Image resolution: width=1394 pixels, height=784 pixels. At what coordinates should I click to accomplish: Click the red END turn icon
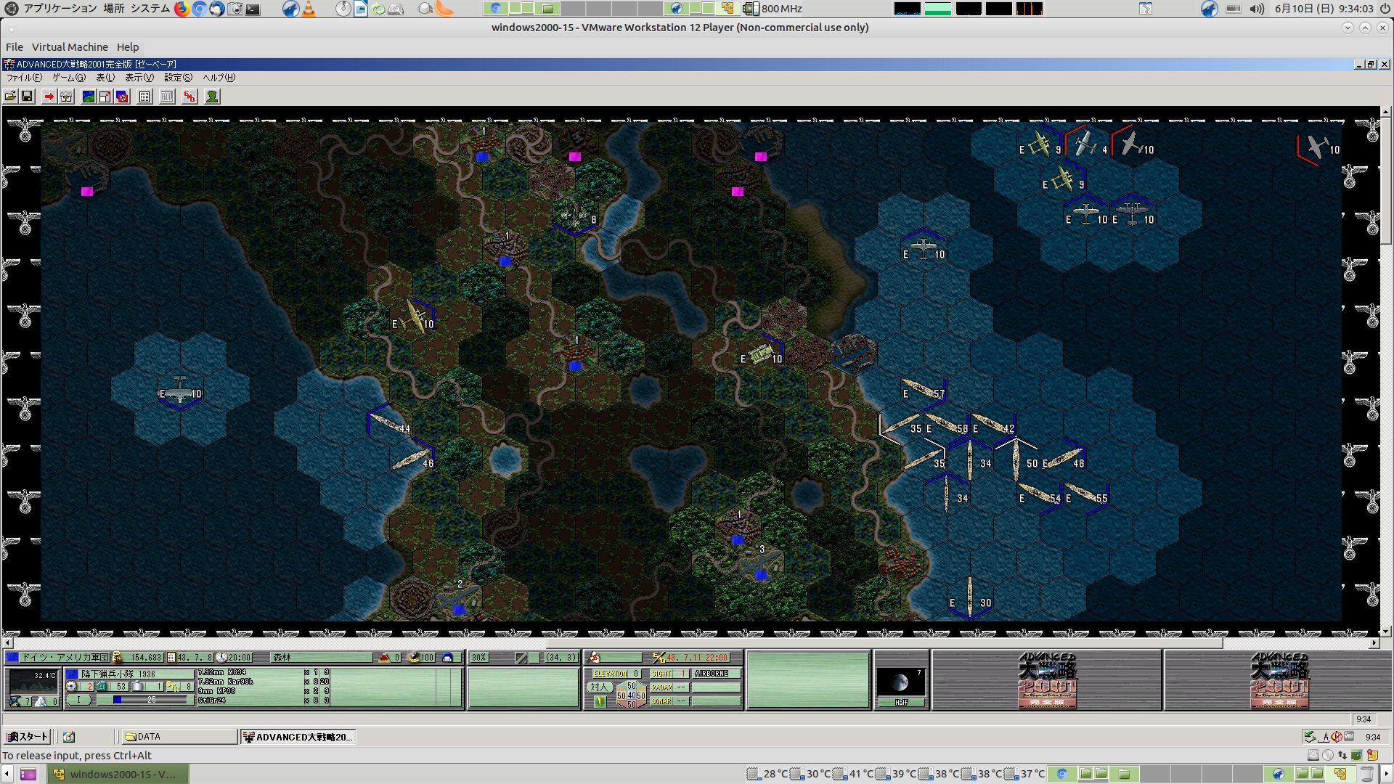(x=189, y=97)
